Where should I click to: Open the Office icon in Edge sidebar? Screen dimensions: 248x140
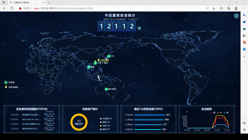coord(244,42)
